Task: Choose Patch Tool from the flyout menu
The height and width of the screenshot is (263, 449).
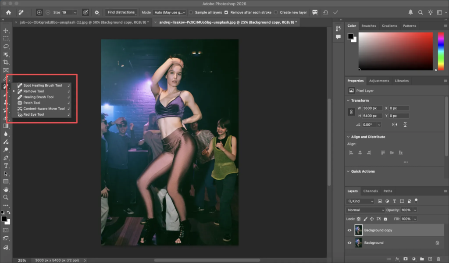Action: click(x=32, y=103)
